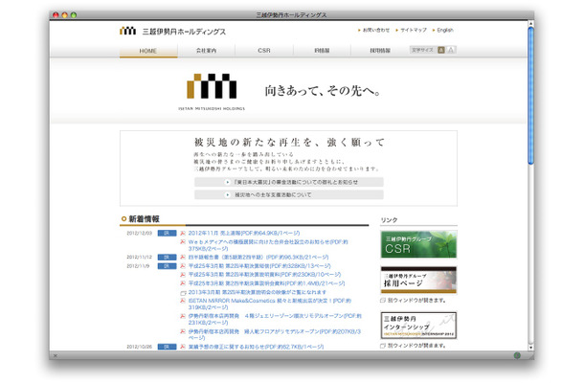This screenshot has width=584, height=383.
Task: Open the CSR navigation tab
Action: point(264,51)
